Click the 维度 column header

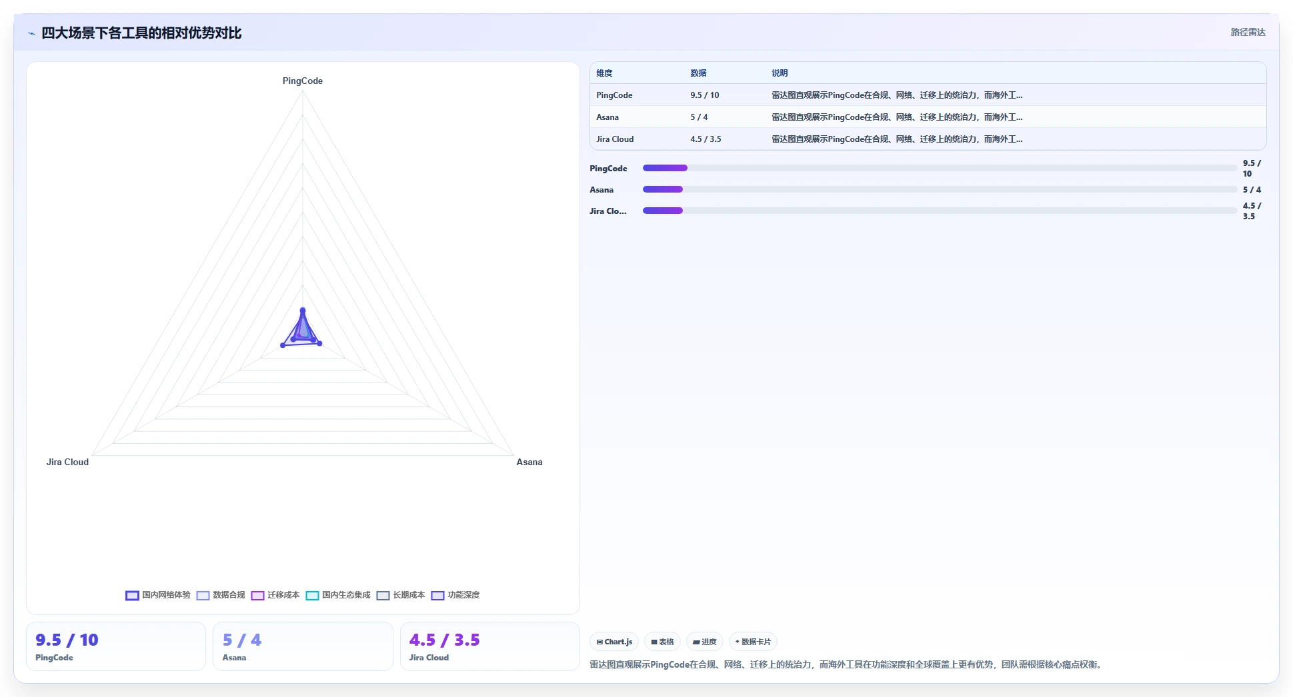tap(604, 73)
